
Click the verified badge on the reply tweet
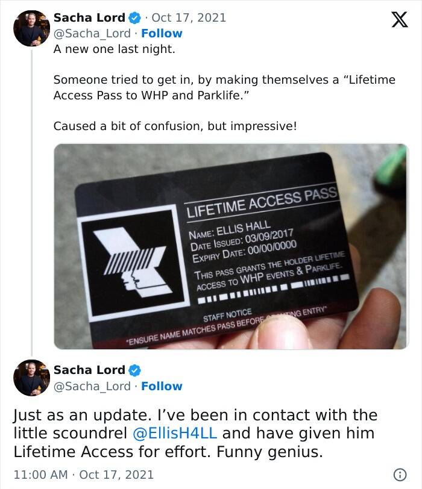(x=134, y=370)
